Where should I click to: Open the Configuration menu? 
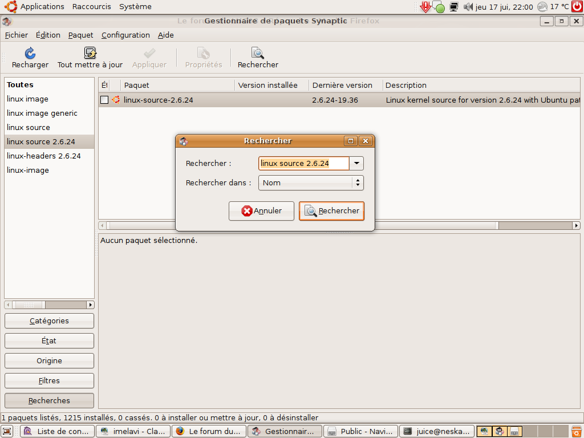pos(125,35)
